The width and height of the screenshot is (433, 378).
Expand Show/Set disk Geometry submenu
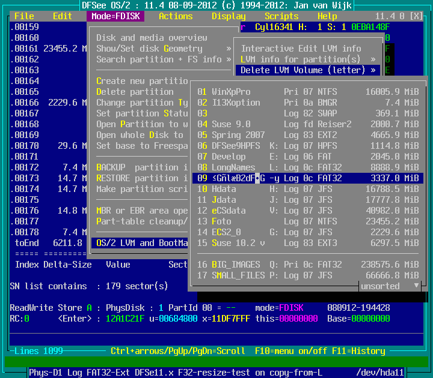coord(164,49)
